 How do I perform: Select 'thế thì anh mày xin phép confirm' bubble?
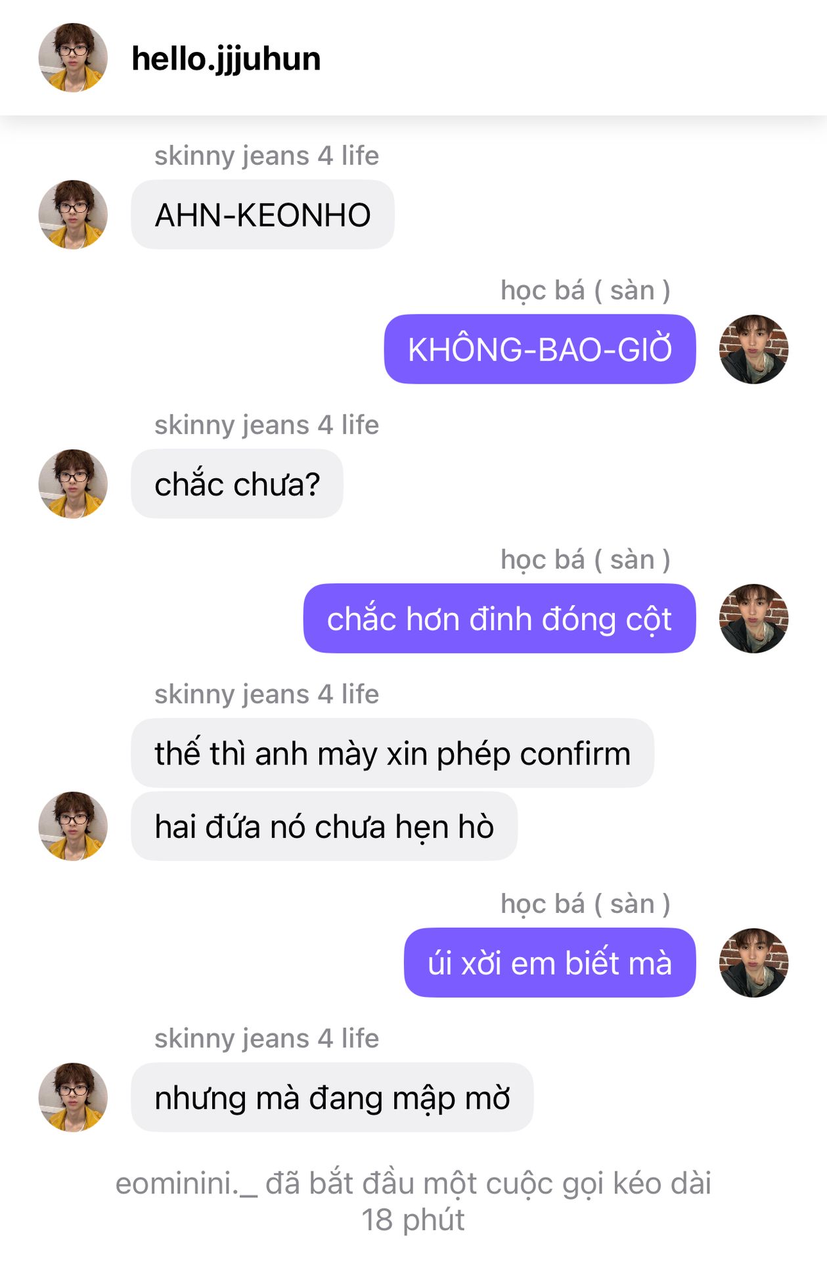[x=393, y=753]
